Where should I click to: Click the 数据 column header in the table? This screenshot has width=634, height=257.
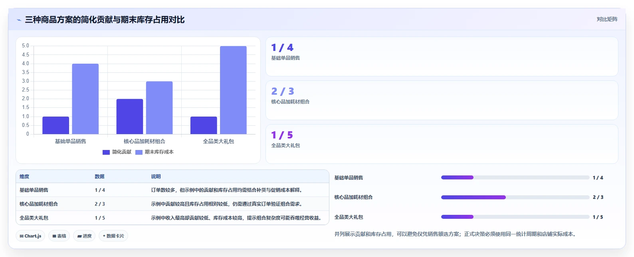pos(99,177)
